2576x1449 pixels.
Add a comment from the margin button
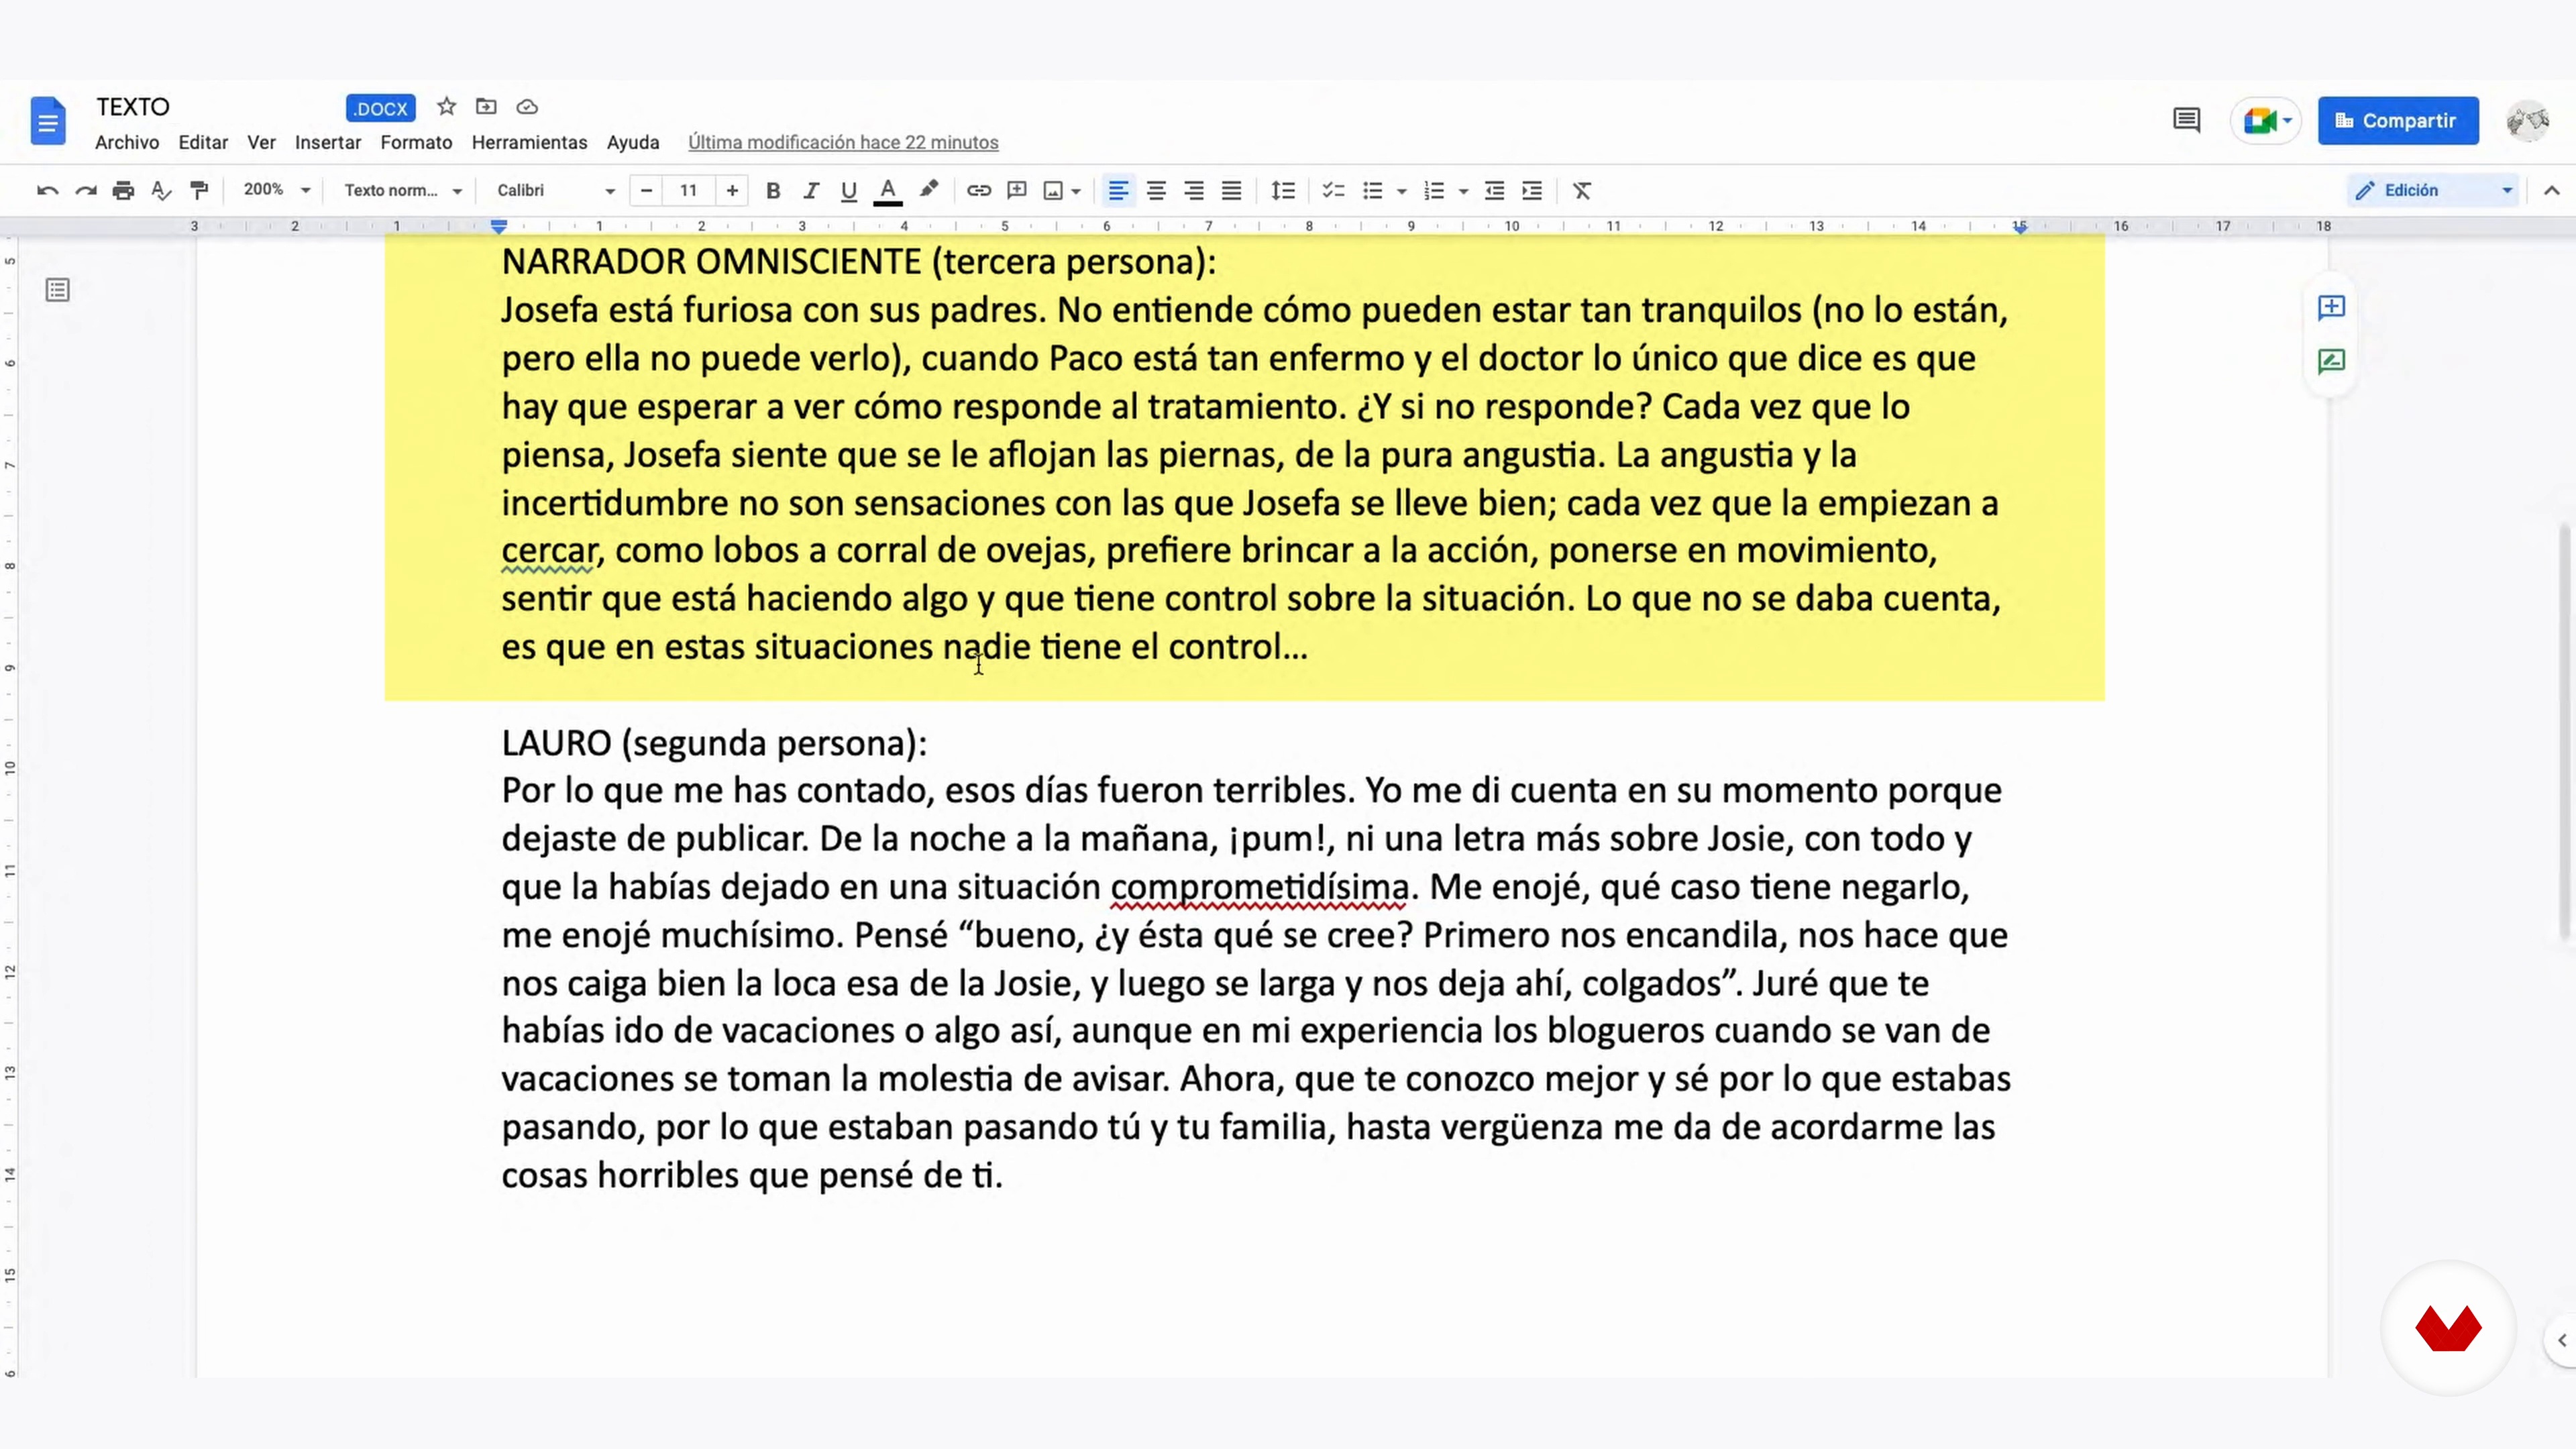[2331, 307]
